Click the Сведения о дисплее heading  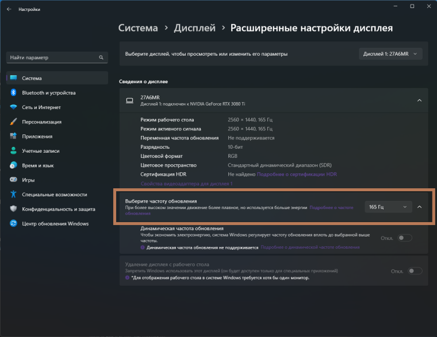pyautogui.click(x=143, y=82)
